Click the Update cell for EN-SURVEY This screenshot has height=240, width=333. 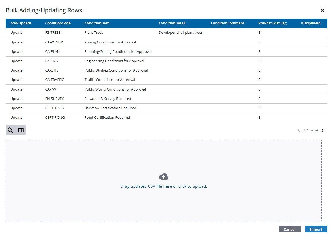(x=16, y=99)
